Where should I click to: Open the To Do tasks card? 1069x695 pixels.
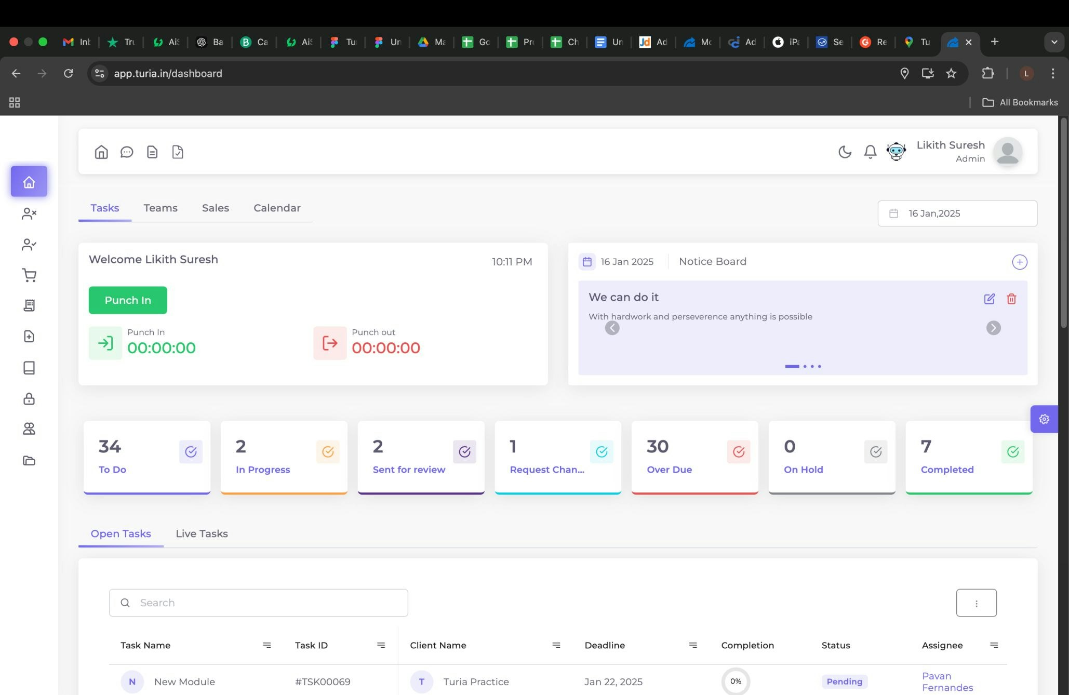pos(147,457)
